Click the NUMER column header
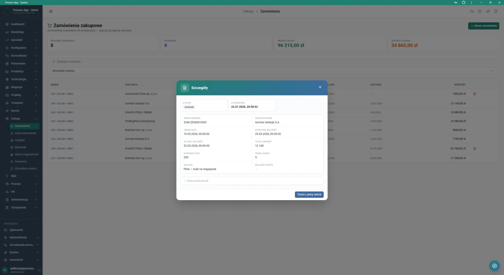Image resolution: width=504 pixels, height=275 pixels. point(55,85)
